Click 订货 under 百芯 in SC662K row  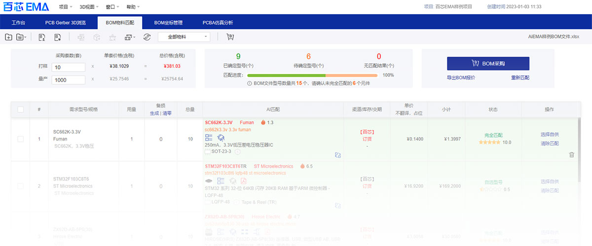(367, 139)
